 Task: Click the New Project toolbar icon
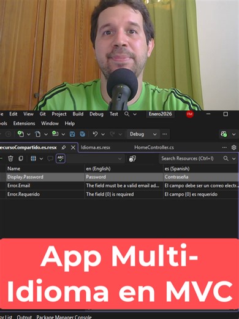click(20, 134)
